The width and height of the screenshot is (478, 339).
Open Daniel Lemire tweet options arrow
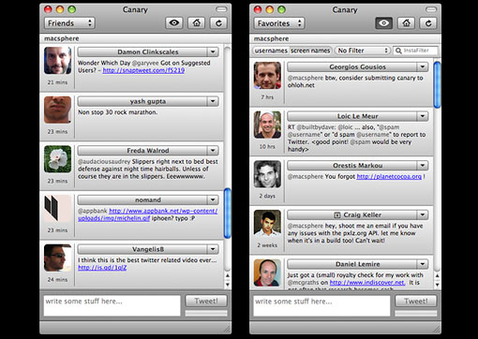click(x=423, y=264)
